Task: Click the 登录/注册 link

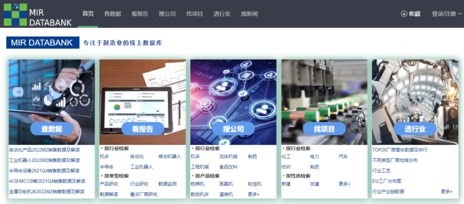Action: point(444,13)
